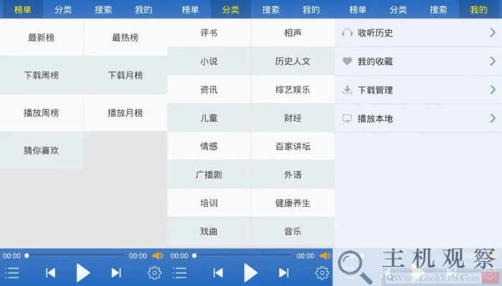Choose the 相声 category
This screenshot has height=286, width=502.
pos(293,33)
